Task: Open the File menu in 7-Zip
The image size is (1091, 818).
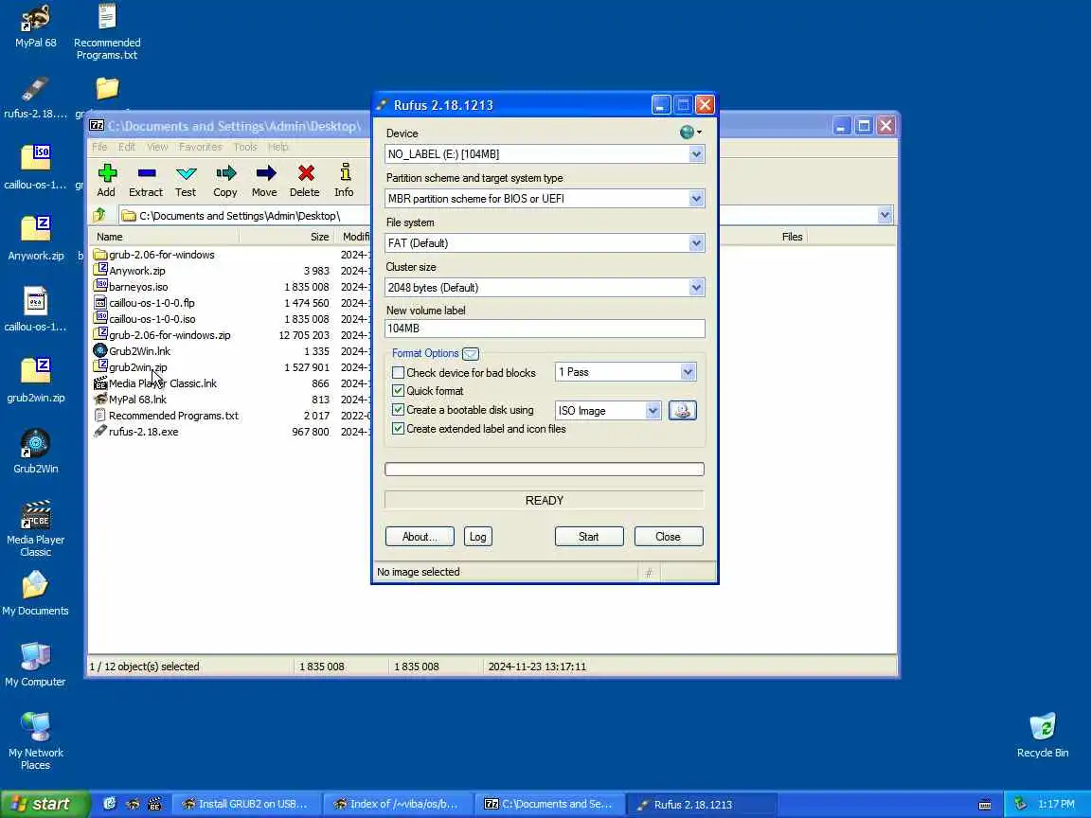Action: click(99, 147)
